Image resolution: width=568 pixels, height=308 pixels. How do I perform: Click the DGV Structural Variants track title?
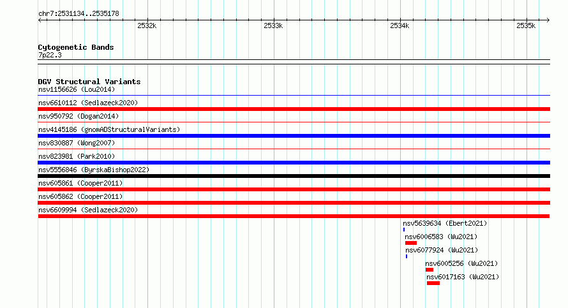(89, 82)
